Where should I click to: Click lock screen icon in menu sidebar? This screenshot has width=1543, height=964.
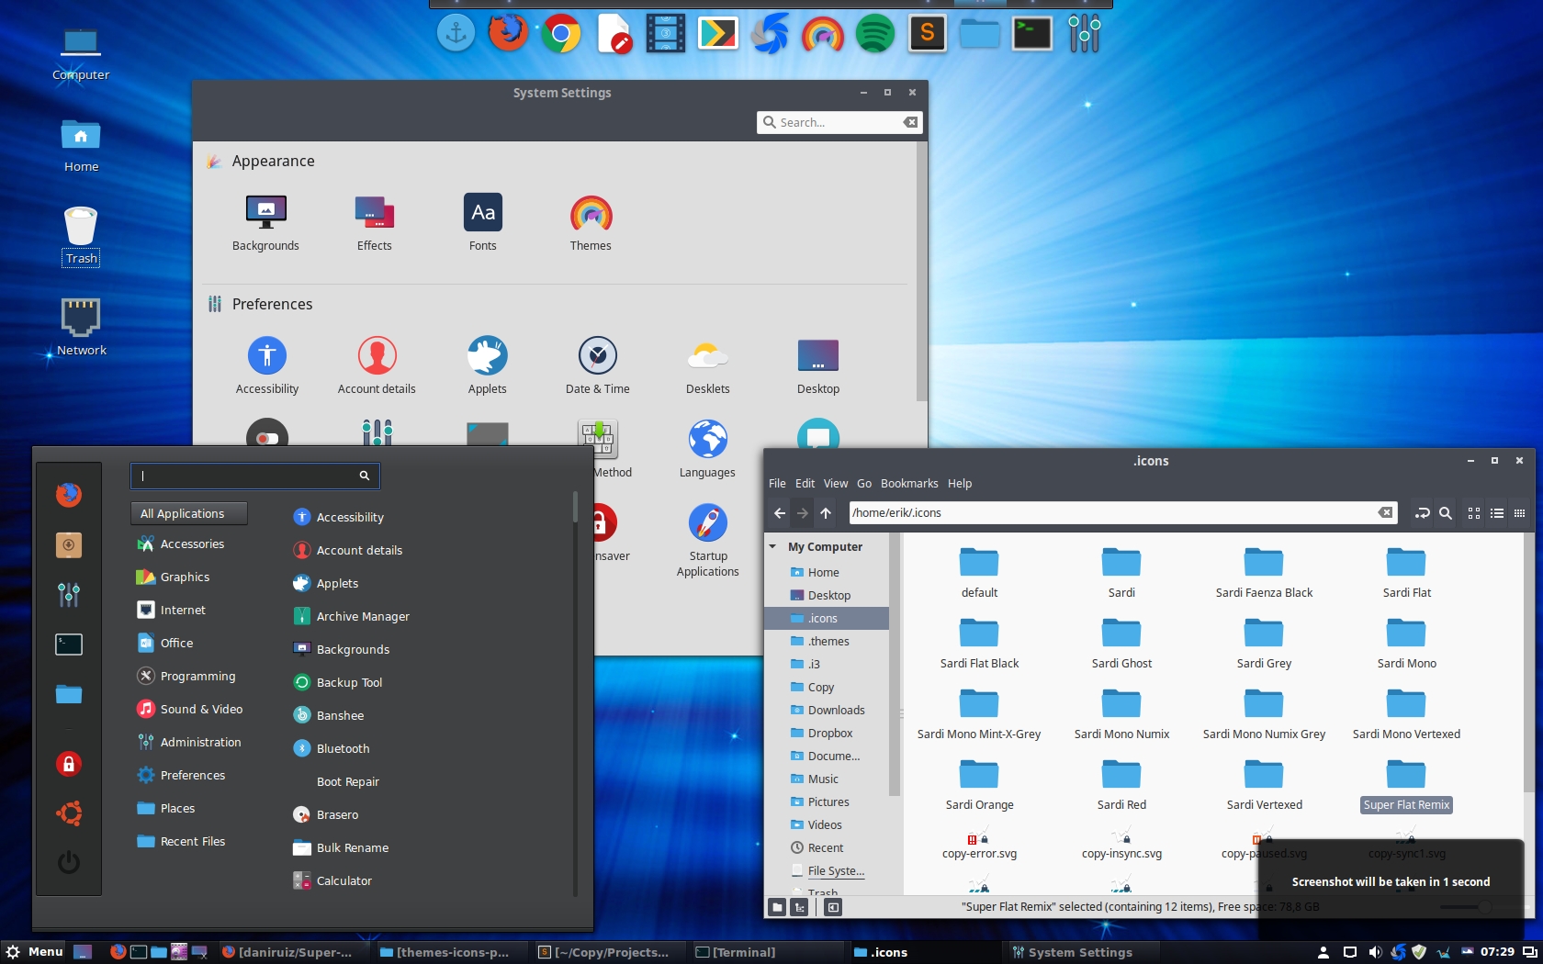click(x=69, y=764)
